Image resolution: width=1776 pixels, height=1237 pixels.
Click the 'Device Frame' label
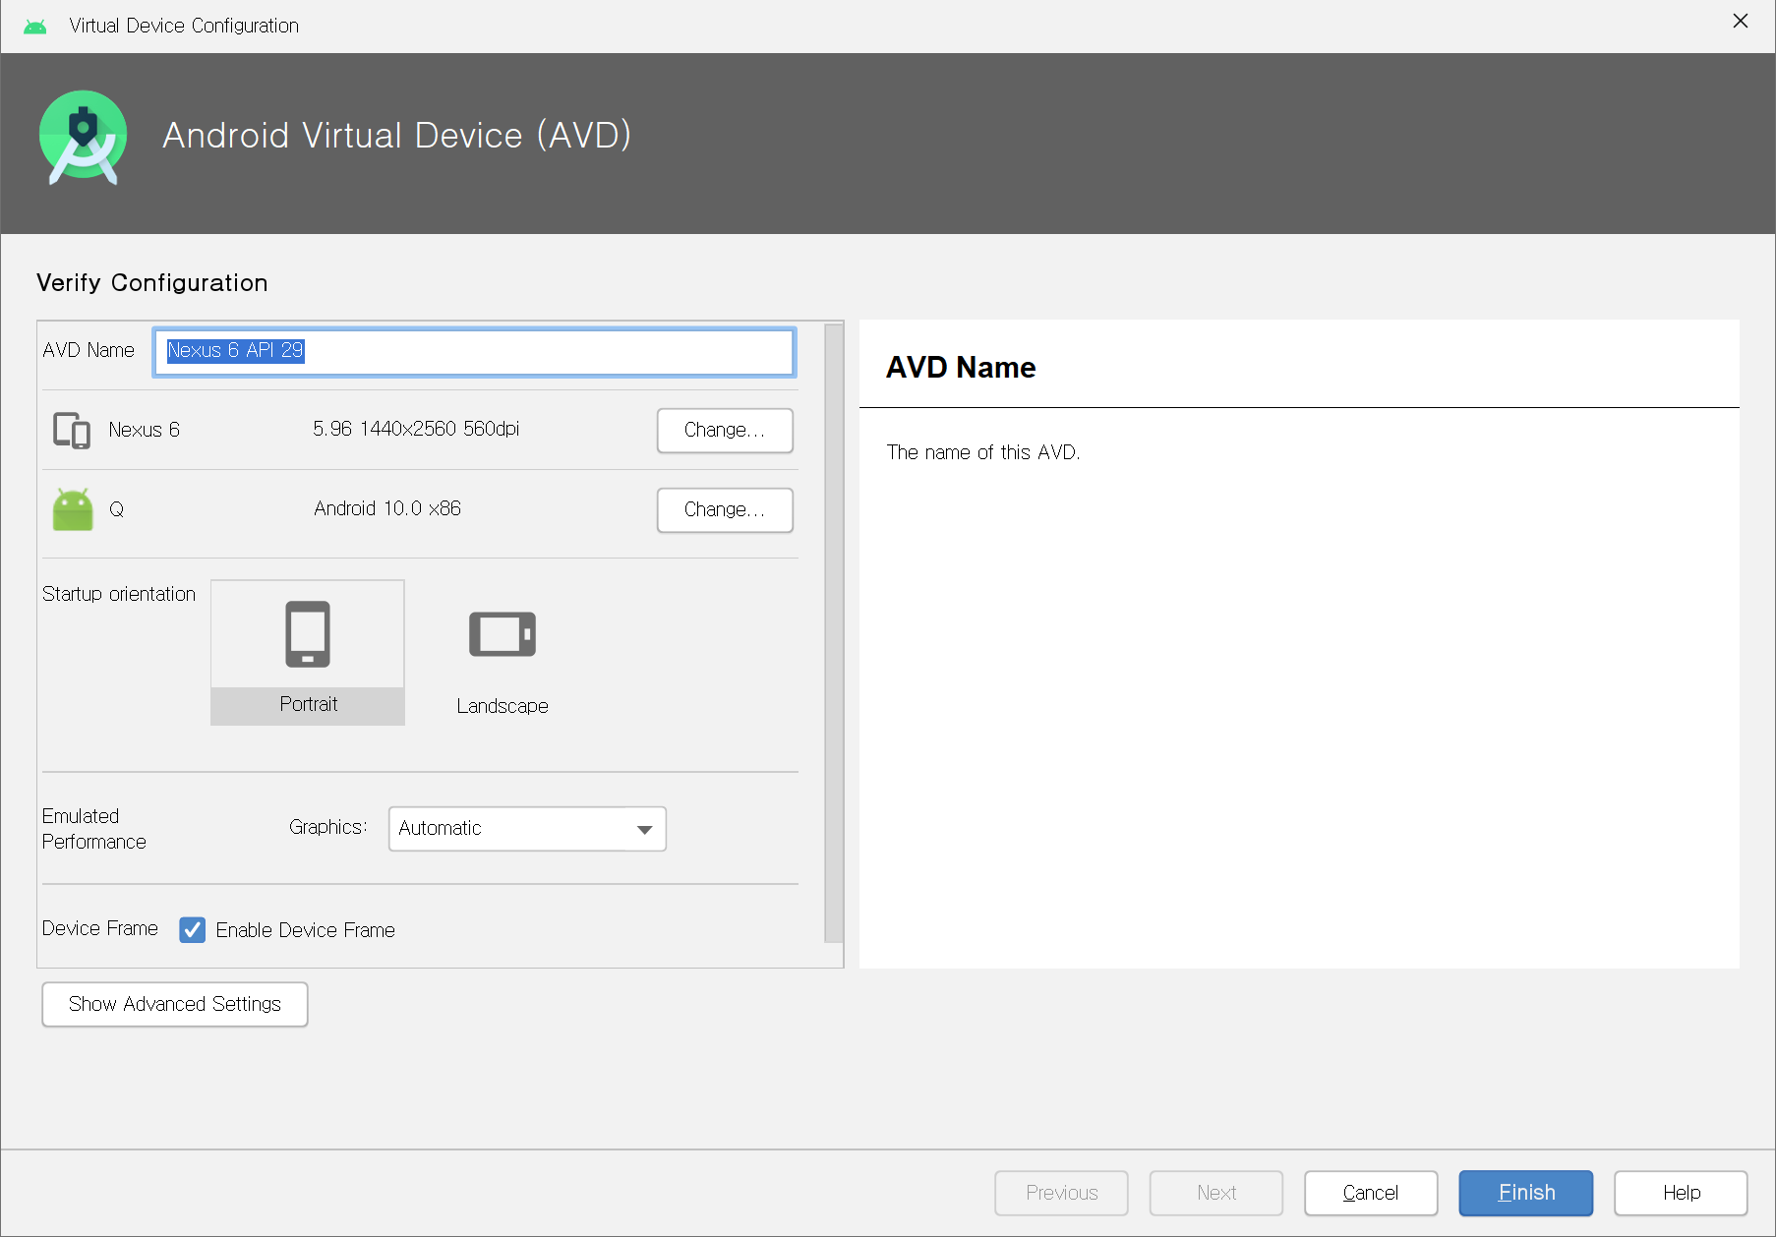pos(100,929)
